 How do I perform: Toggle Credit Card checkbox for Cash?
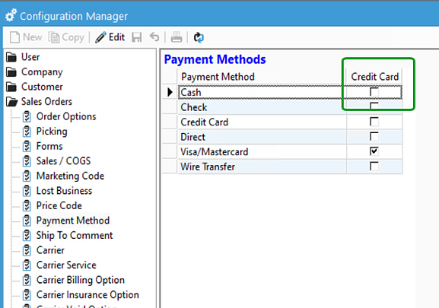[x=374, y=92]
